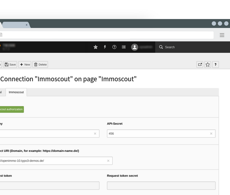Click the API-Secret label

[115, 124]
